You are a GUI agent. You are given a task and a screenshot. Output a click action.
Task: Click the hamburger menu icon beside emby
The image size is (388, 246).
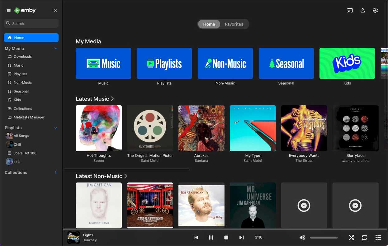(9, 11)
